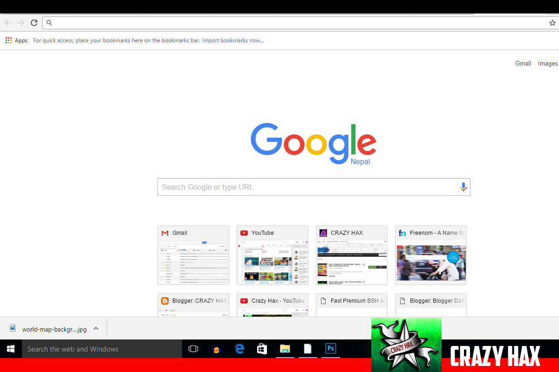Viewport: 559px width, 372px height.
Task: Click the Import bookmarks now link
Action: (x=232, y=40)
